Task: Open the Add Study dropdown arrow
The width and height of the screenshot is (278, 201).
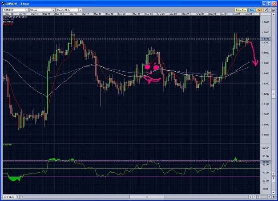Action: [18, 197]
